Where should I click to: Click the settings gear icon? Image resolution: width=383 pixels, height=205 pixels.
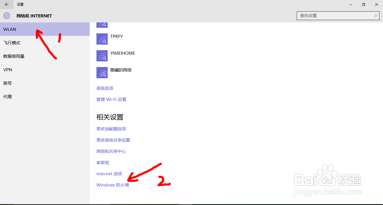pyautogui.click(x=6, y=16)
